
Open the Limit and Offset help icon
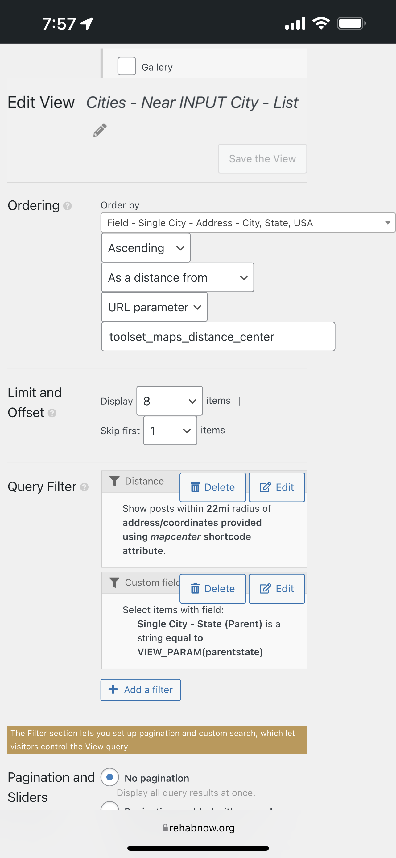pyautogui.click(x=52, y=413)
